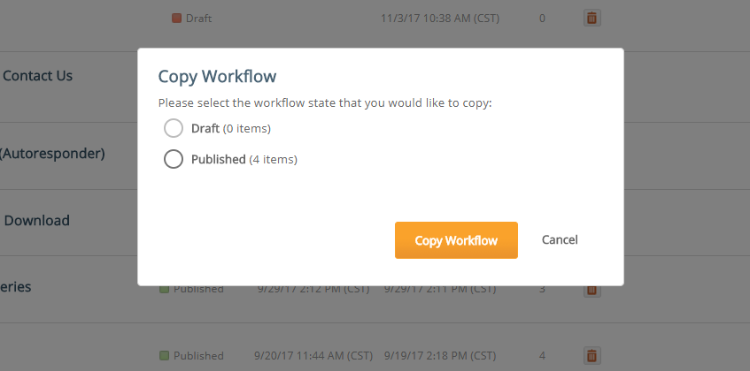This screenshot has height=371, width=750.
Task: Select the Draft radio button
Action: tap(174, 128)
